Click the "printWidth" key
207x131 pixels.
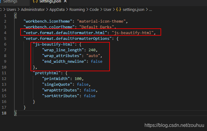[x=56, y=79]
